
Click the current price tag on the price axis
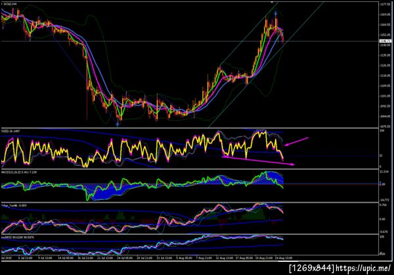pyautogui.click(x=384, y=41)
